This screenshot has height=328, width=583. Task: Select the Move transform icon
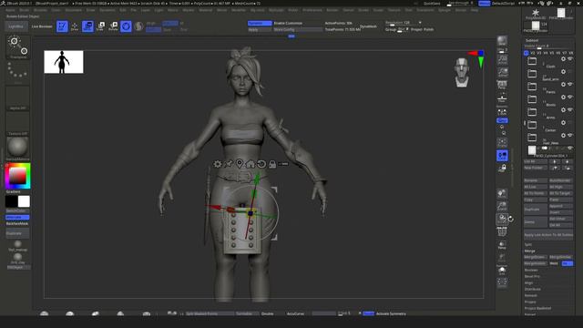[87, 26]
